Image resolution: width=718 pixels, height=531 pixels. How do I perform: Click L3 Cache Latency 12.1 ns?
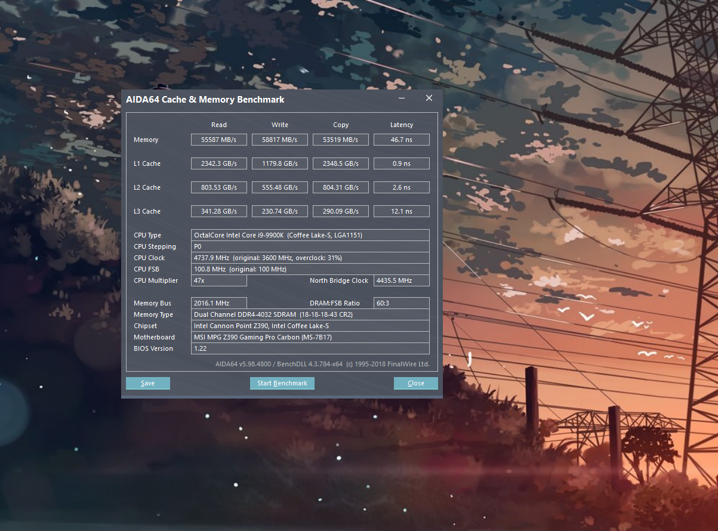[x=402, y=211]
